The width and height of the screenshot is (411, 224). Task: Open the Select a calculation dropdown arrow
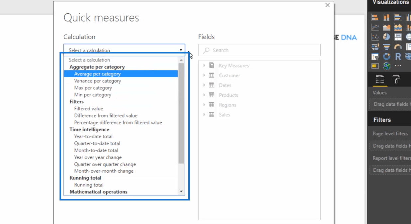181,50
